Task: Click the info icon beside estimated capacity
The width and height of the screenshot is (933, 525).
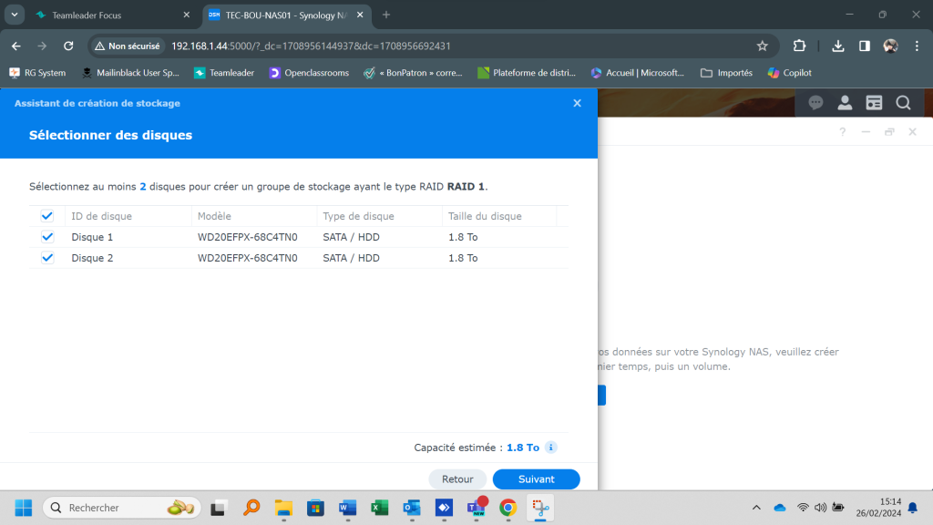Action: (551, 448)
